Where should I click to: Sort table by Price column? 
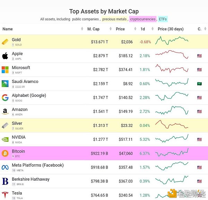click(121, 29)
